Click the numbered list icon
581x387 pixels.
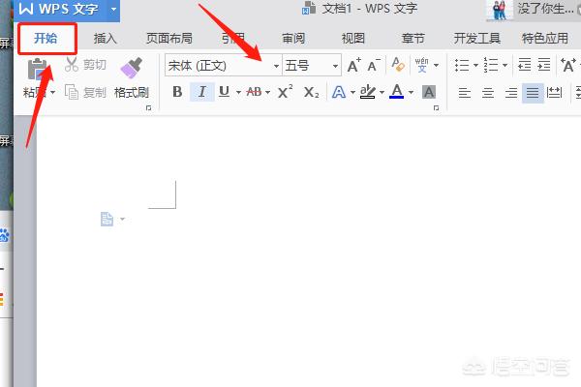pyautogui.click(x=491, y=65)
